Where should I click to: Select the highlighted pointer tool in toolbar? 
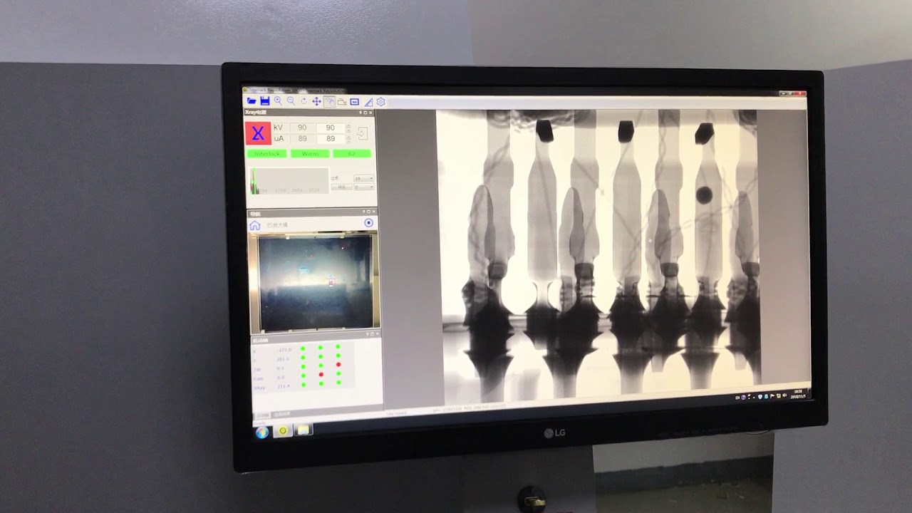click(x=329, y=101)
